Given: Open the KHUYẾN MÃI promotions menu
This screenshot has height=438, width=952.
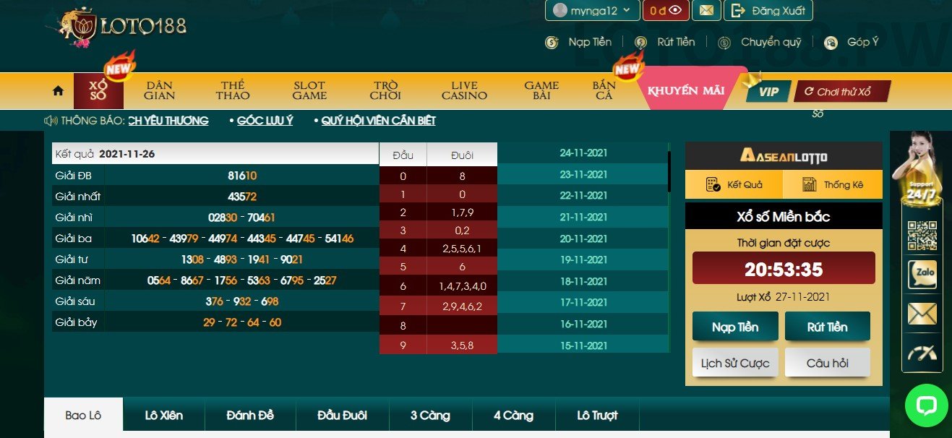Looking at the screenshot, I should (685, 92).
